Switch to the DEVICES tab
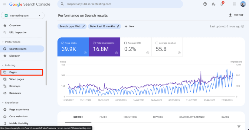 pos(158,117)
